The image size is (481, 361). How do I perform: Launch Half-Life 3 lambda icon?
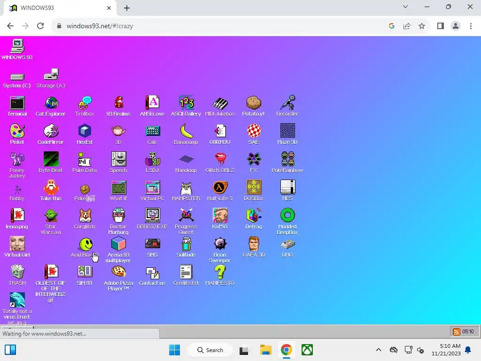point(220,191)
